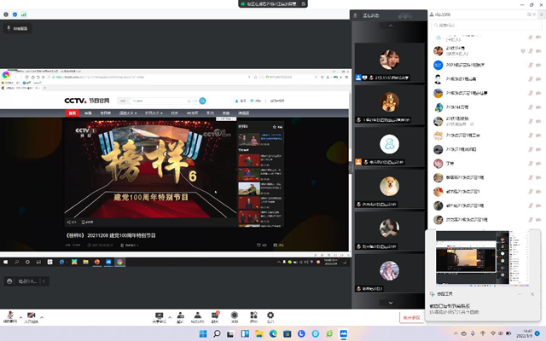Screen dimensions: 546x341
Task: Open Windows Start menu on taskbar
Action: pyautogui.click(x=203, y=334)
